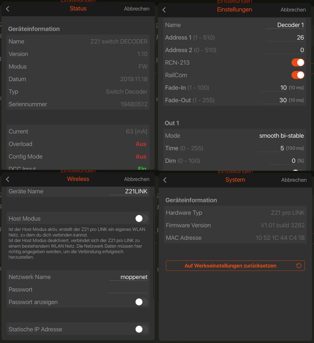The height and width of the screenshot is (343, 314).
Task: Go back from the System panel
Action: (165, 180)
